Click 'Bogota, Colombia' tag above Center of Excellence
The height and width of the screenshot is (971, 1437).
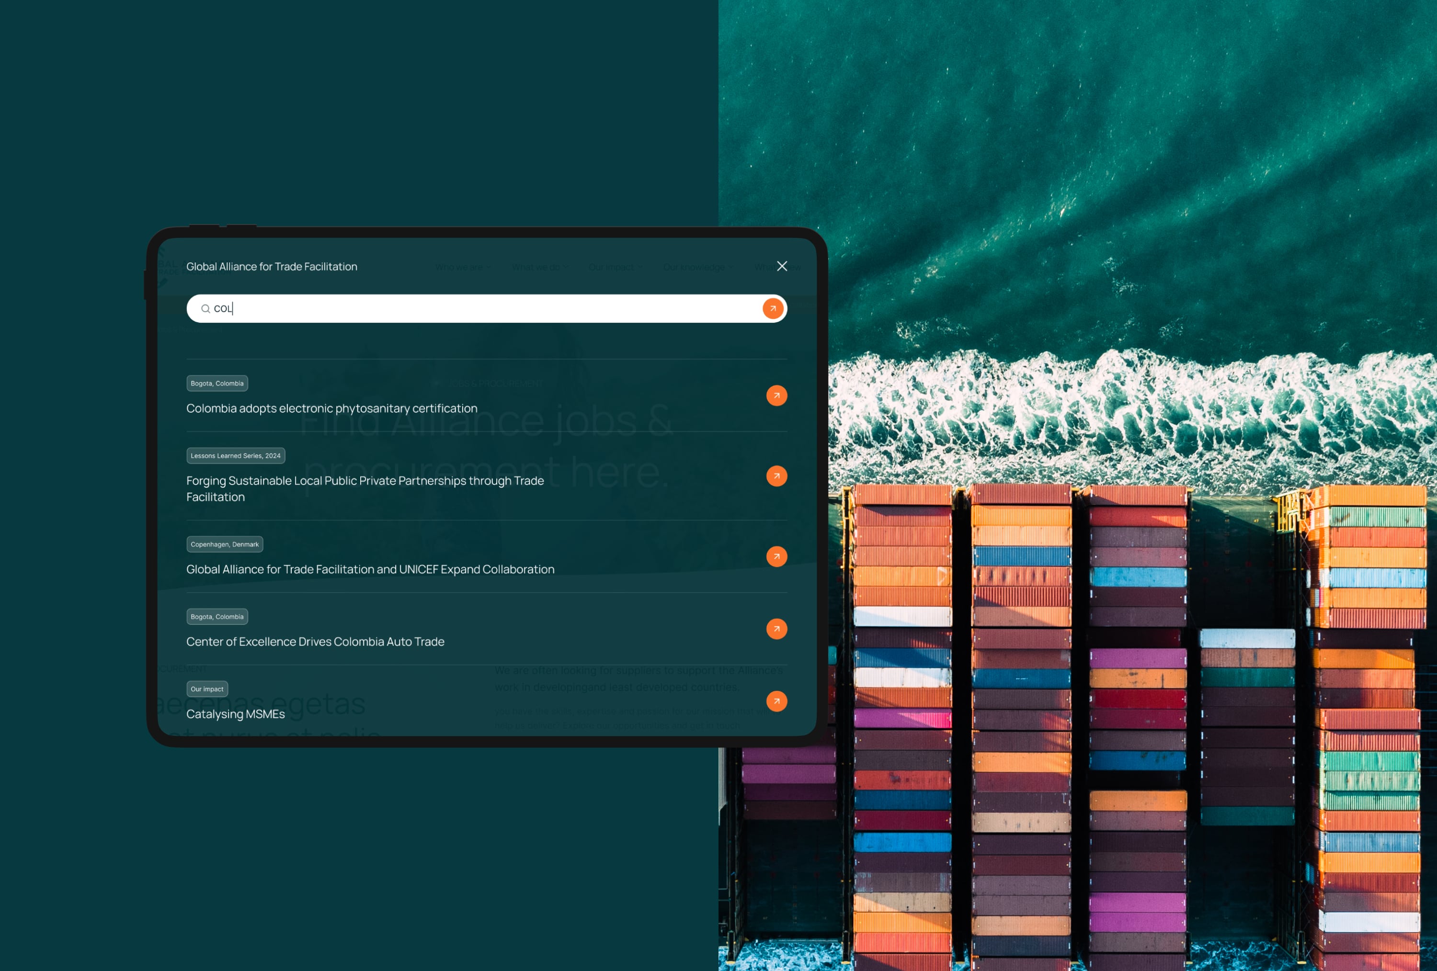click(217, 616)
